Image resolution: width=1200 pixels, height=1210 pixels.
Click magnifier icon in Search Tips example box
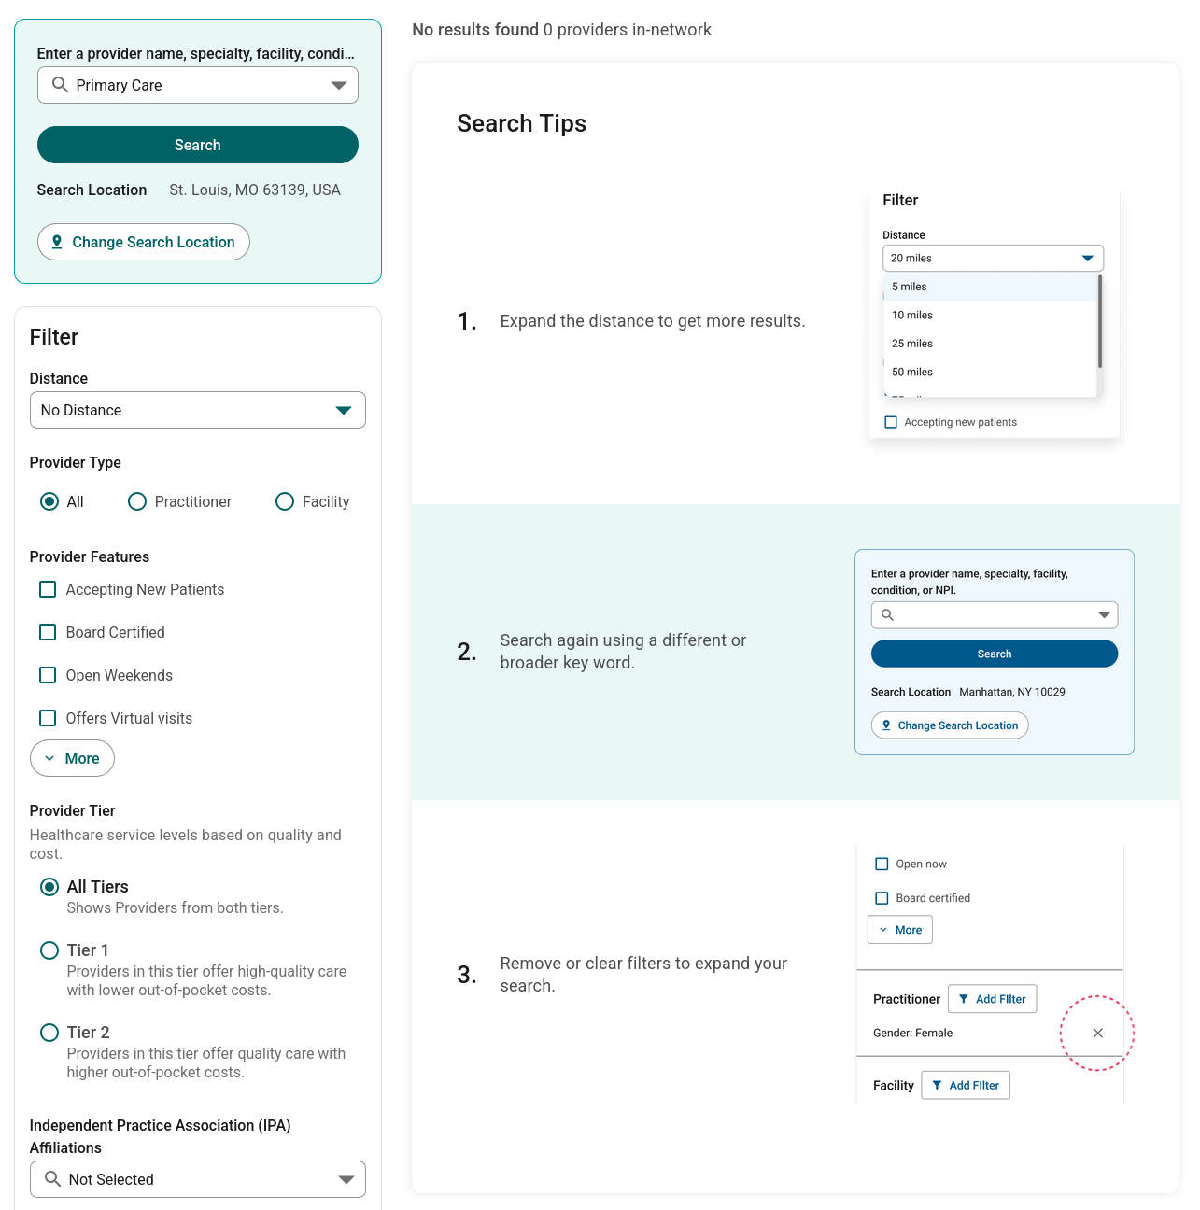tap(888, 615)
